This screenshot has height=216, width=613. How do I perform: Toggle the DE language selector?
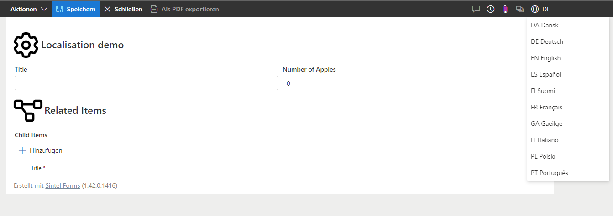(x=546, y=9)
